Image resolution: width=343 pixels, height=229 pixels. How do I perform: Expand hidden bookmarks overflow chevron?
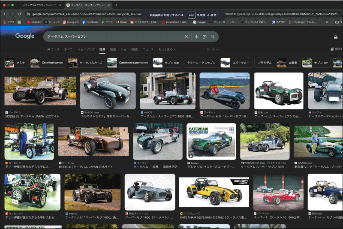[x=328, y=22]
